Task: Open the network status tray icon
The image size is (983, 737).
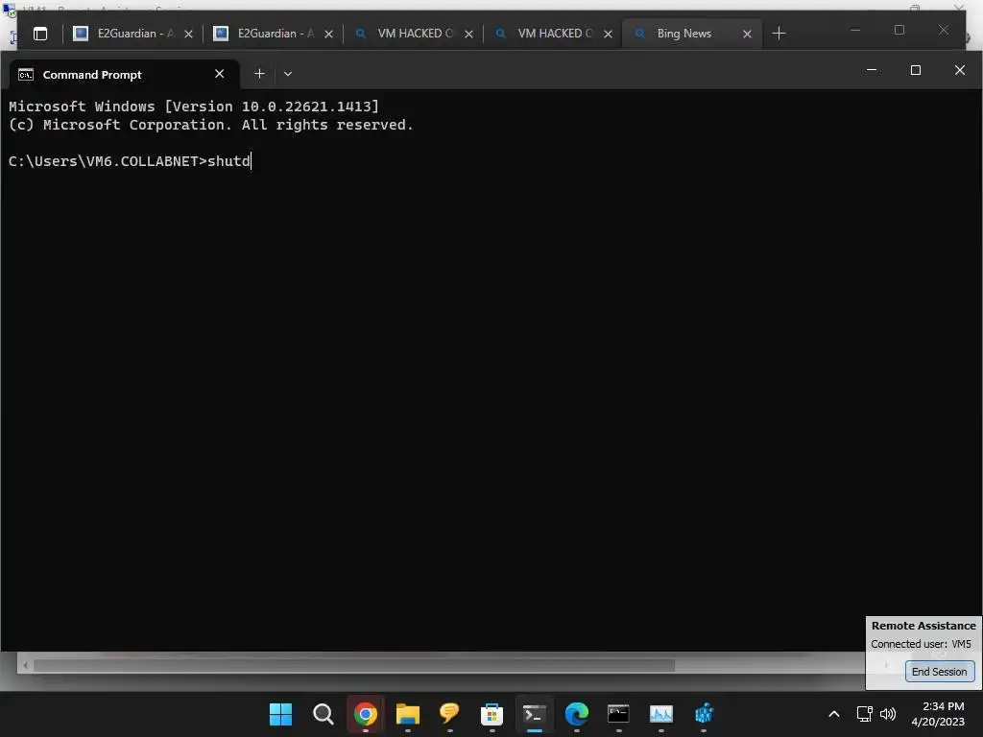Action: (865, 714)
